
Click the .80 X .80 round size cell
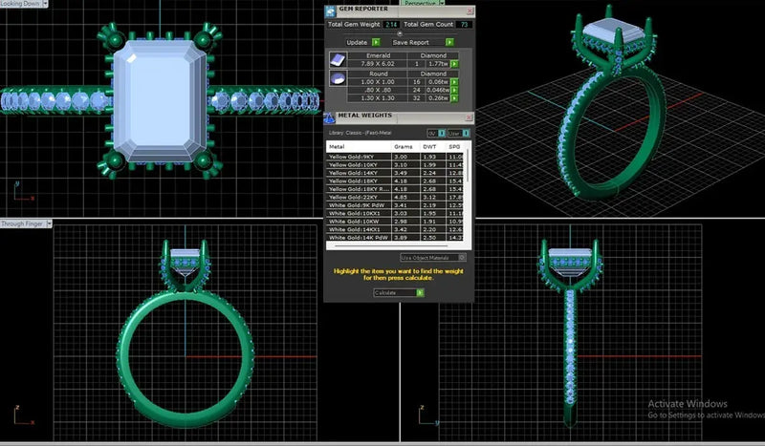(378, 90)
